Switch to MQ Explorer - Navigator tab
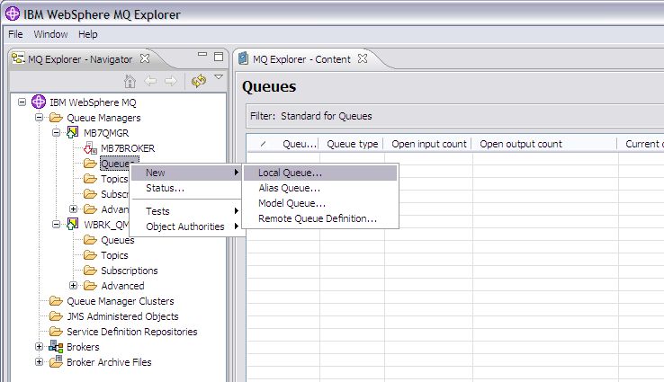The image size is (664, 382). (x=80, y=59)
